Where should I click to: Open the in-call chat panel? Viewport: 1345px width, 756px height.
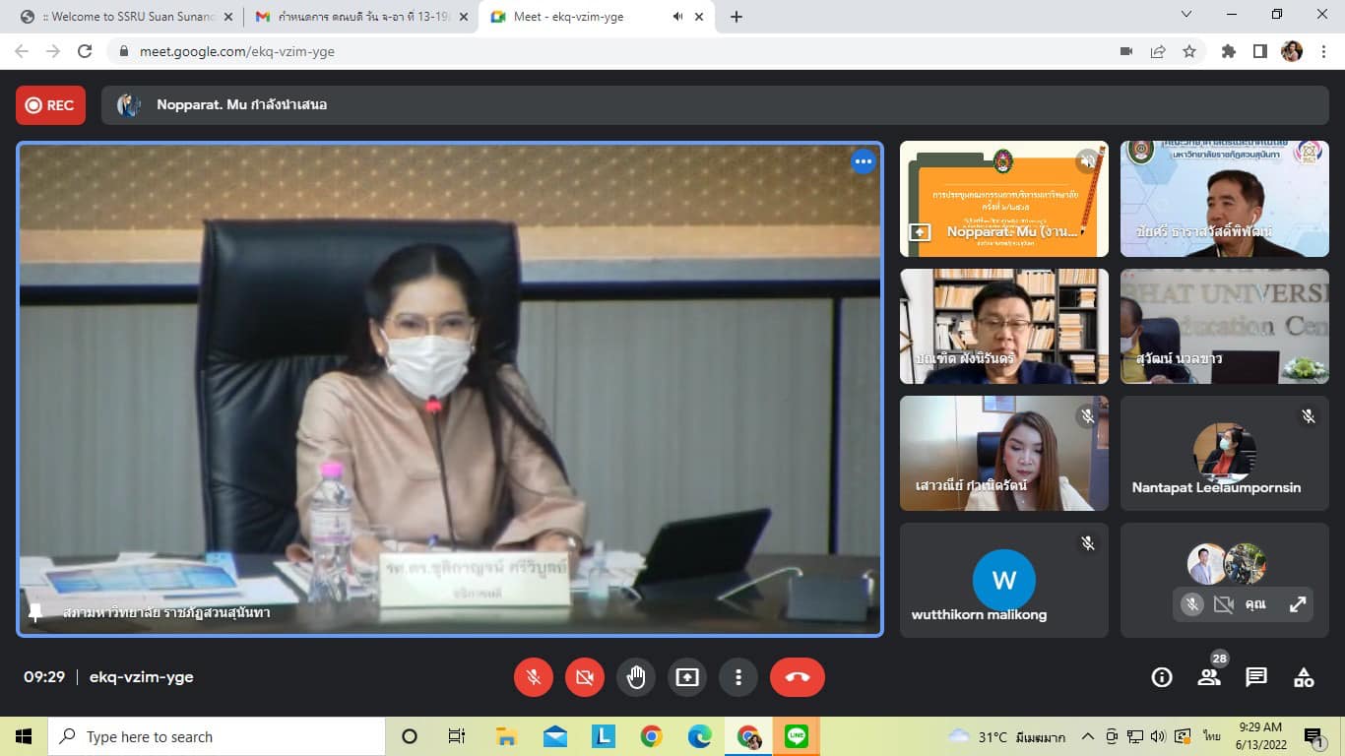tap(1256, 677)
